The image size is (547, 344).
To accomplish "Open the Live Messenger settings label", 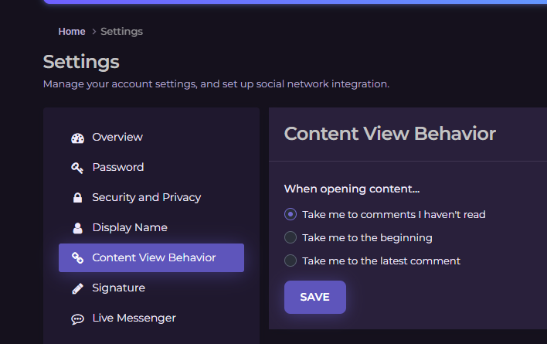I will coord(134,318).
